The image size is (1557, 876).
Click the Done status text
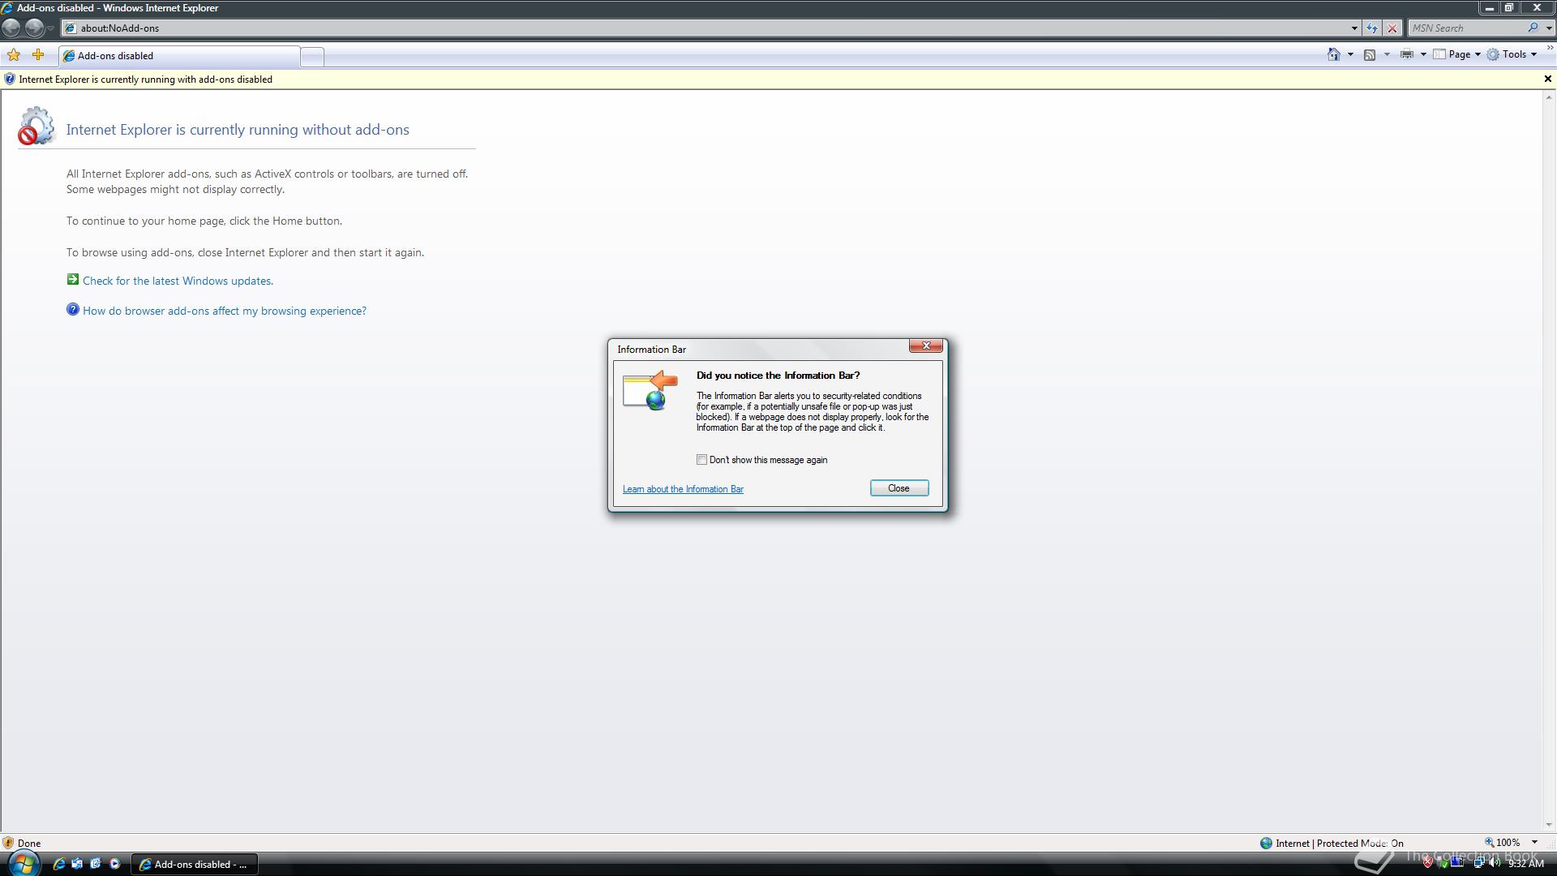[29, 843]
